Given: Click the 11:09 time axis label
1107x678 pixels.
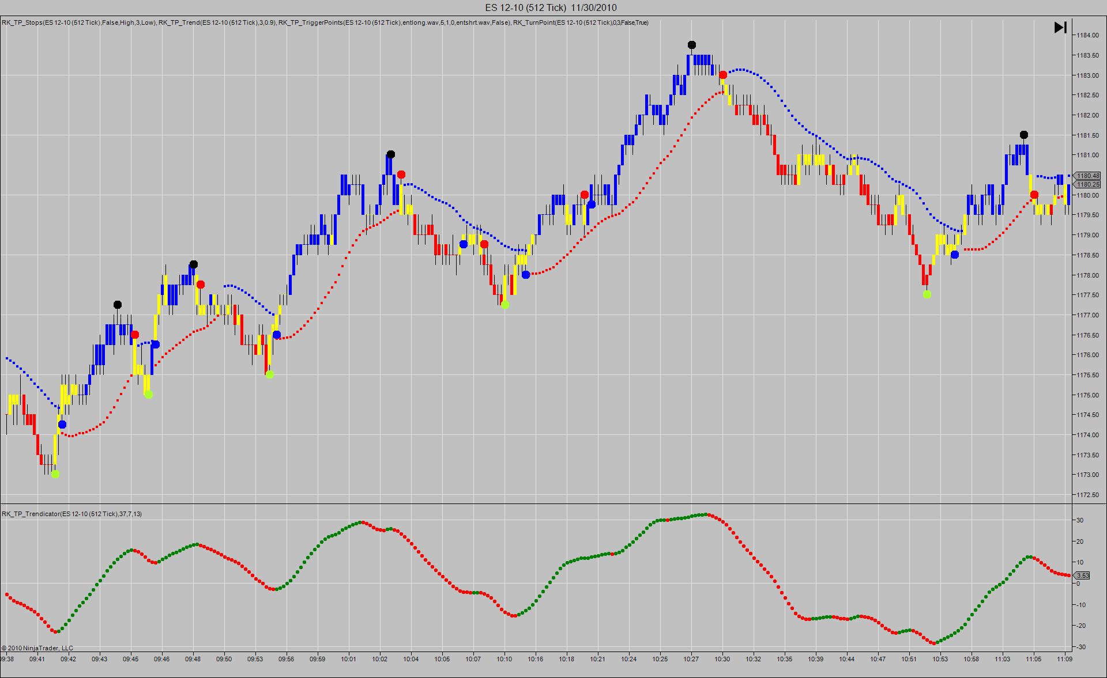Looking at the screenshot, I should (x=1065, y=659).
